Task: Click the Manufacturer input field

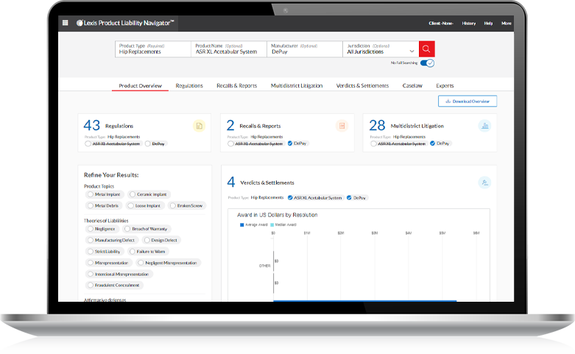Action: click(x=305, y=49)
